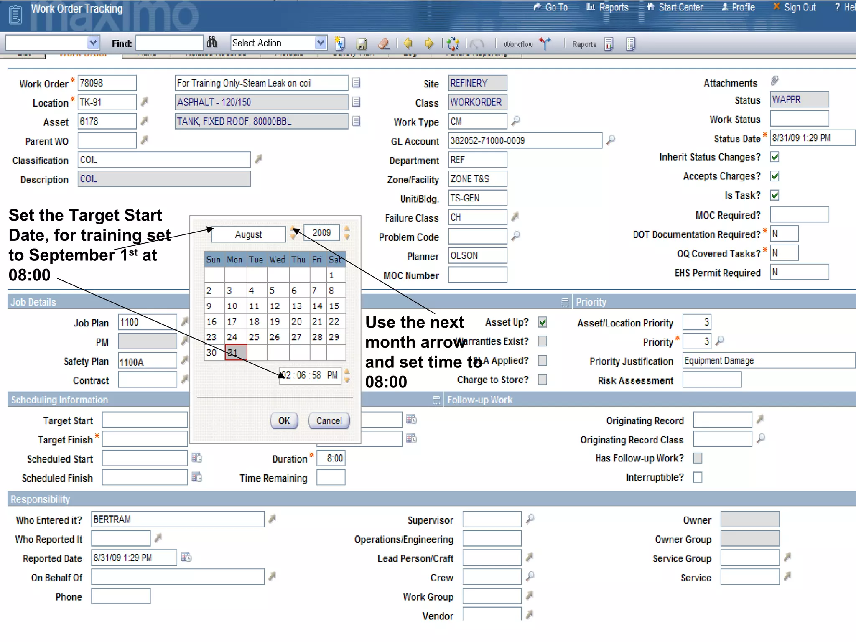
Task: Open the Priority lookup magnifier
Action: click(719, 341)
